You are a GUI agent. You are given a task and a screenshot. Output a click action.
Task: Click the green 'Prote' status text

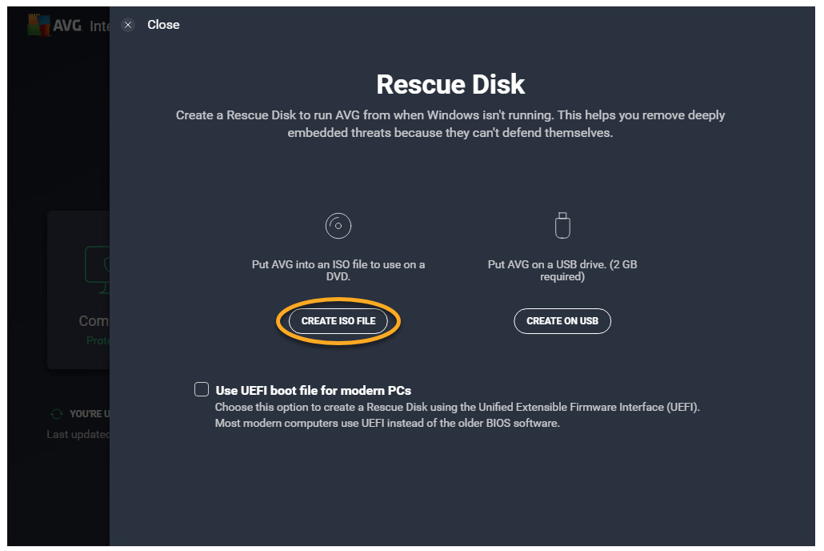pos(97,340)
